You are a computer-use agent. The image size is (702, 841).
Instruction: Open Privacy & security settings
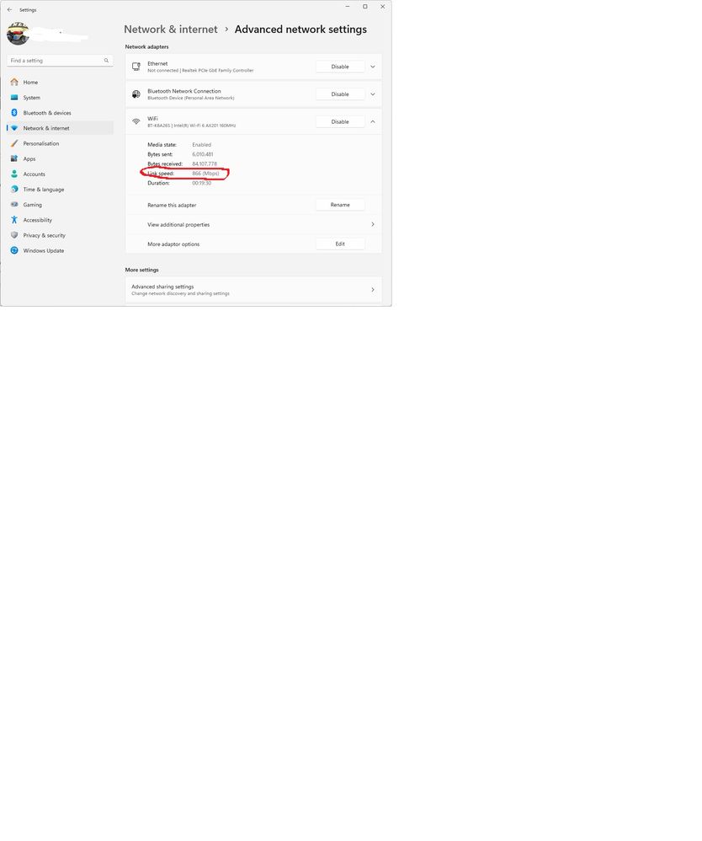44,235
